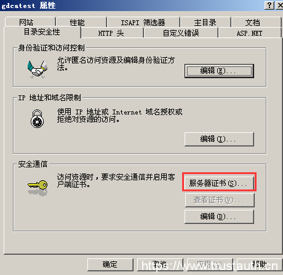Click 编辑(I) for IP address restrictions
This screenshot has height=275, width=283.
point(219,139)
